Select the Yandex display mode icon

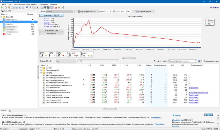coord(42,8)
